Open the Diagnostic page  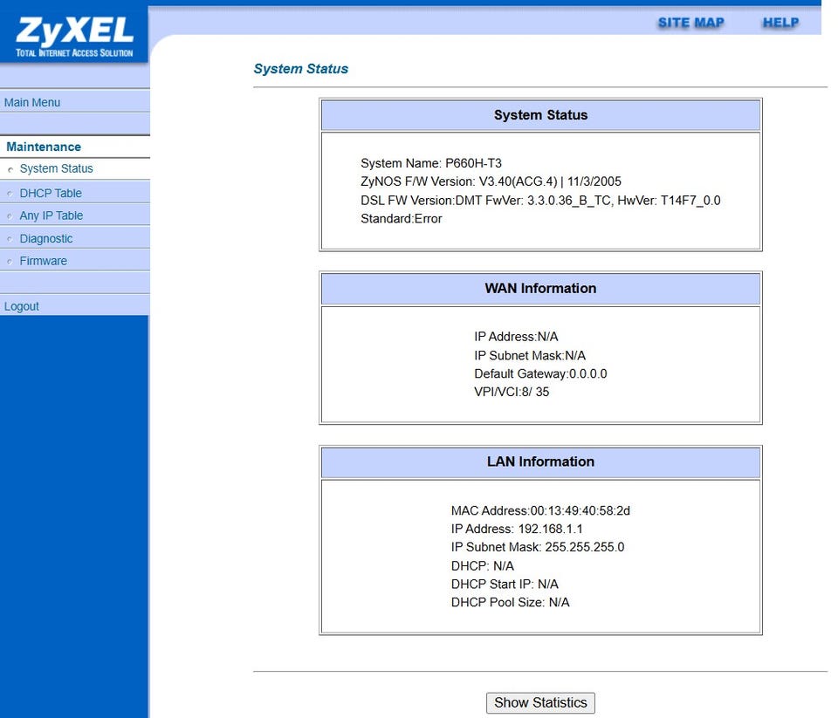point(46,238)
